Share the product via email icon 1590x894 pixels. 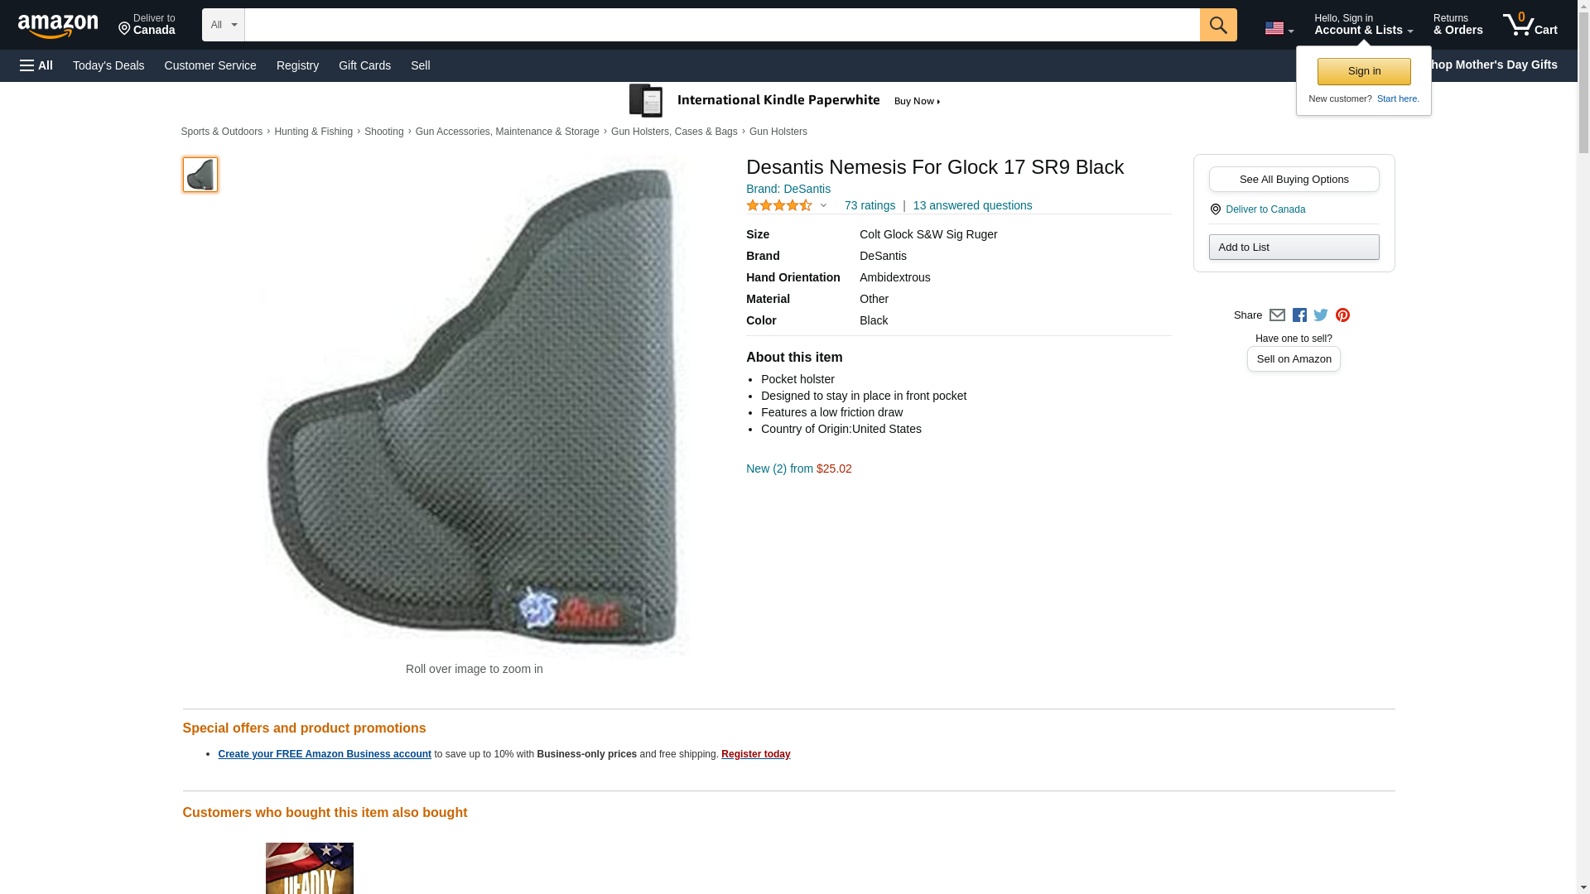click(x=1277, y=315)
